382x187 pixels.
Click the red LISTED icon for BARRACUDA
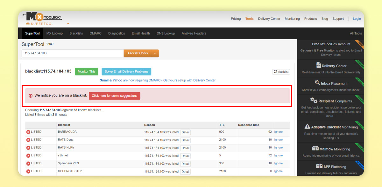point(28,132)
